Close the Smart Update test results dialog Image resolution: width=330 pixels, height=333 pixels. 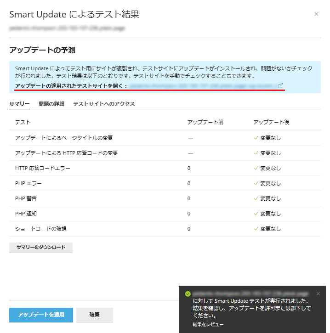click(316, 14)
